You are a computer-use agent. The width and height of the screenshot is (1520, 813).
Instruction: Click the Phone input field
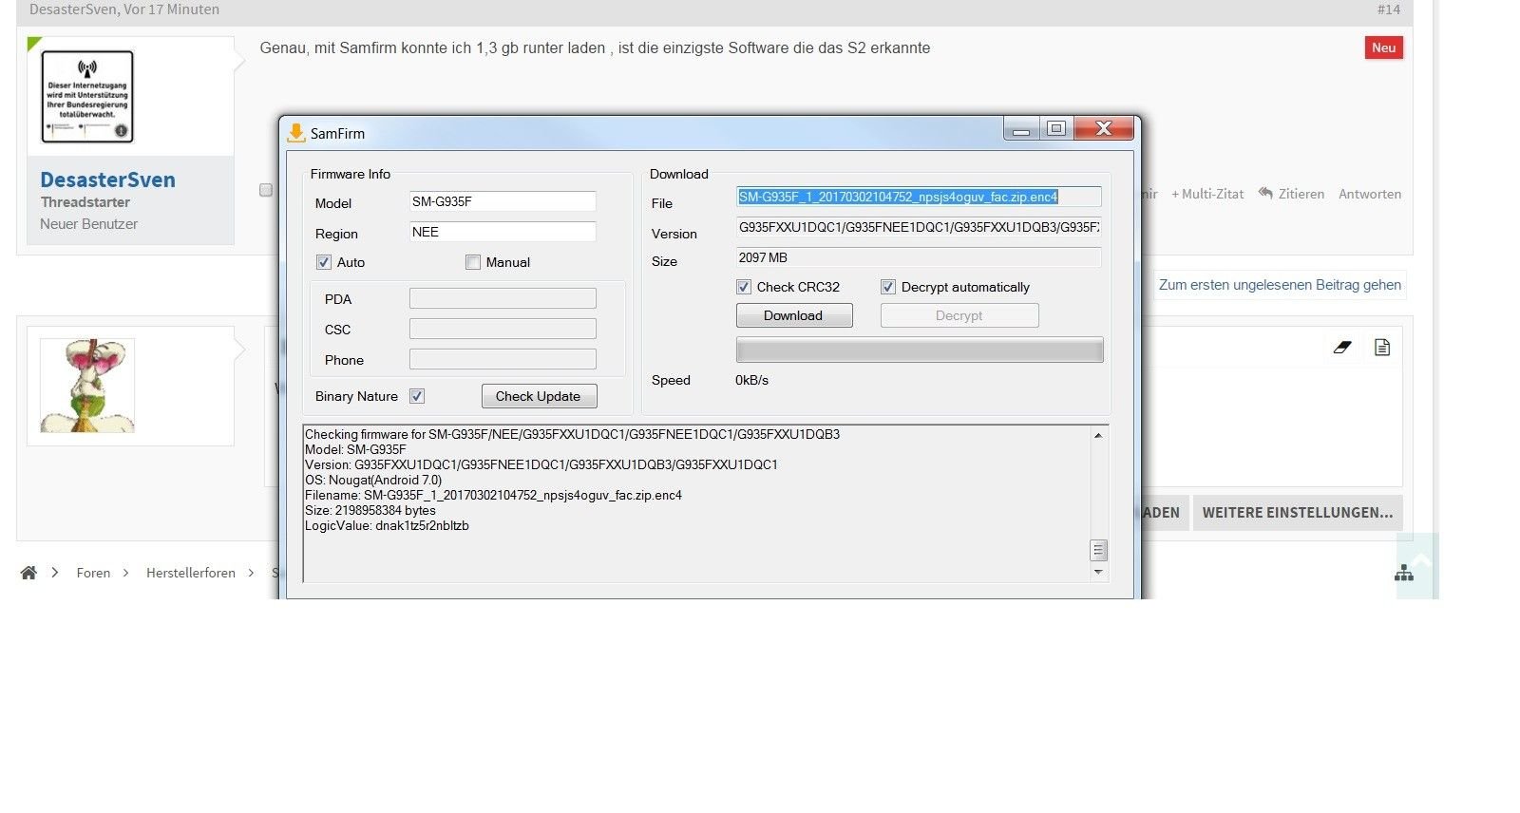point(503,359)
